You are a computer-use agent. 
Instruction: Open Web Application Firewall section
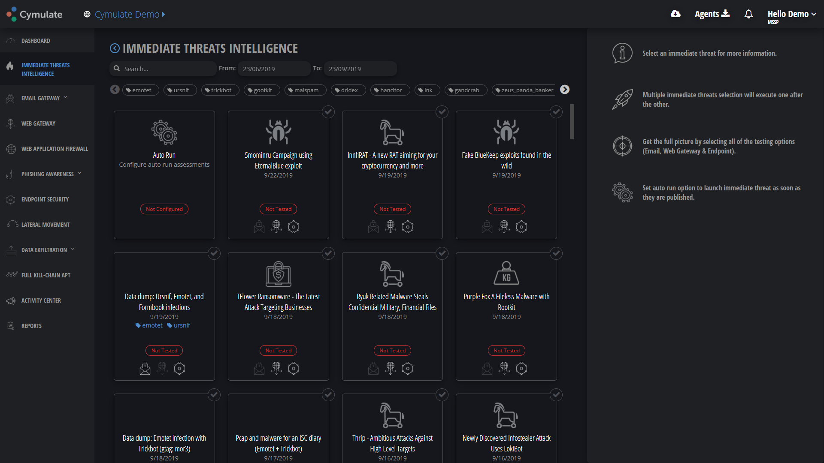click(x=47, y=149)
